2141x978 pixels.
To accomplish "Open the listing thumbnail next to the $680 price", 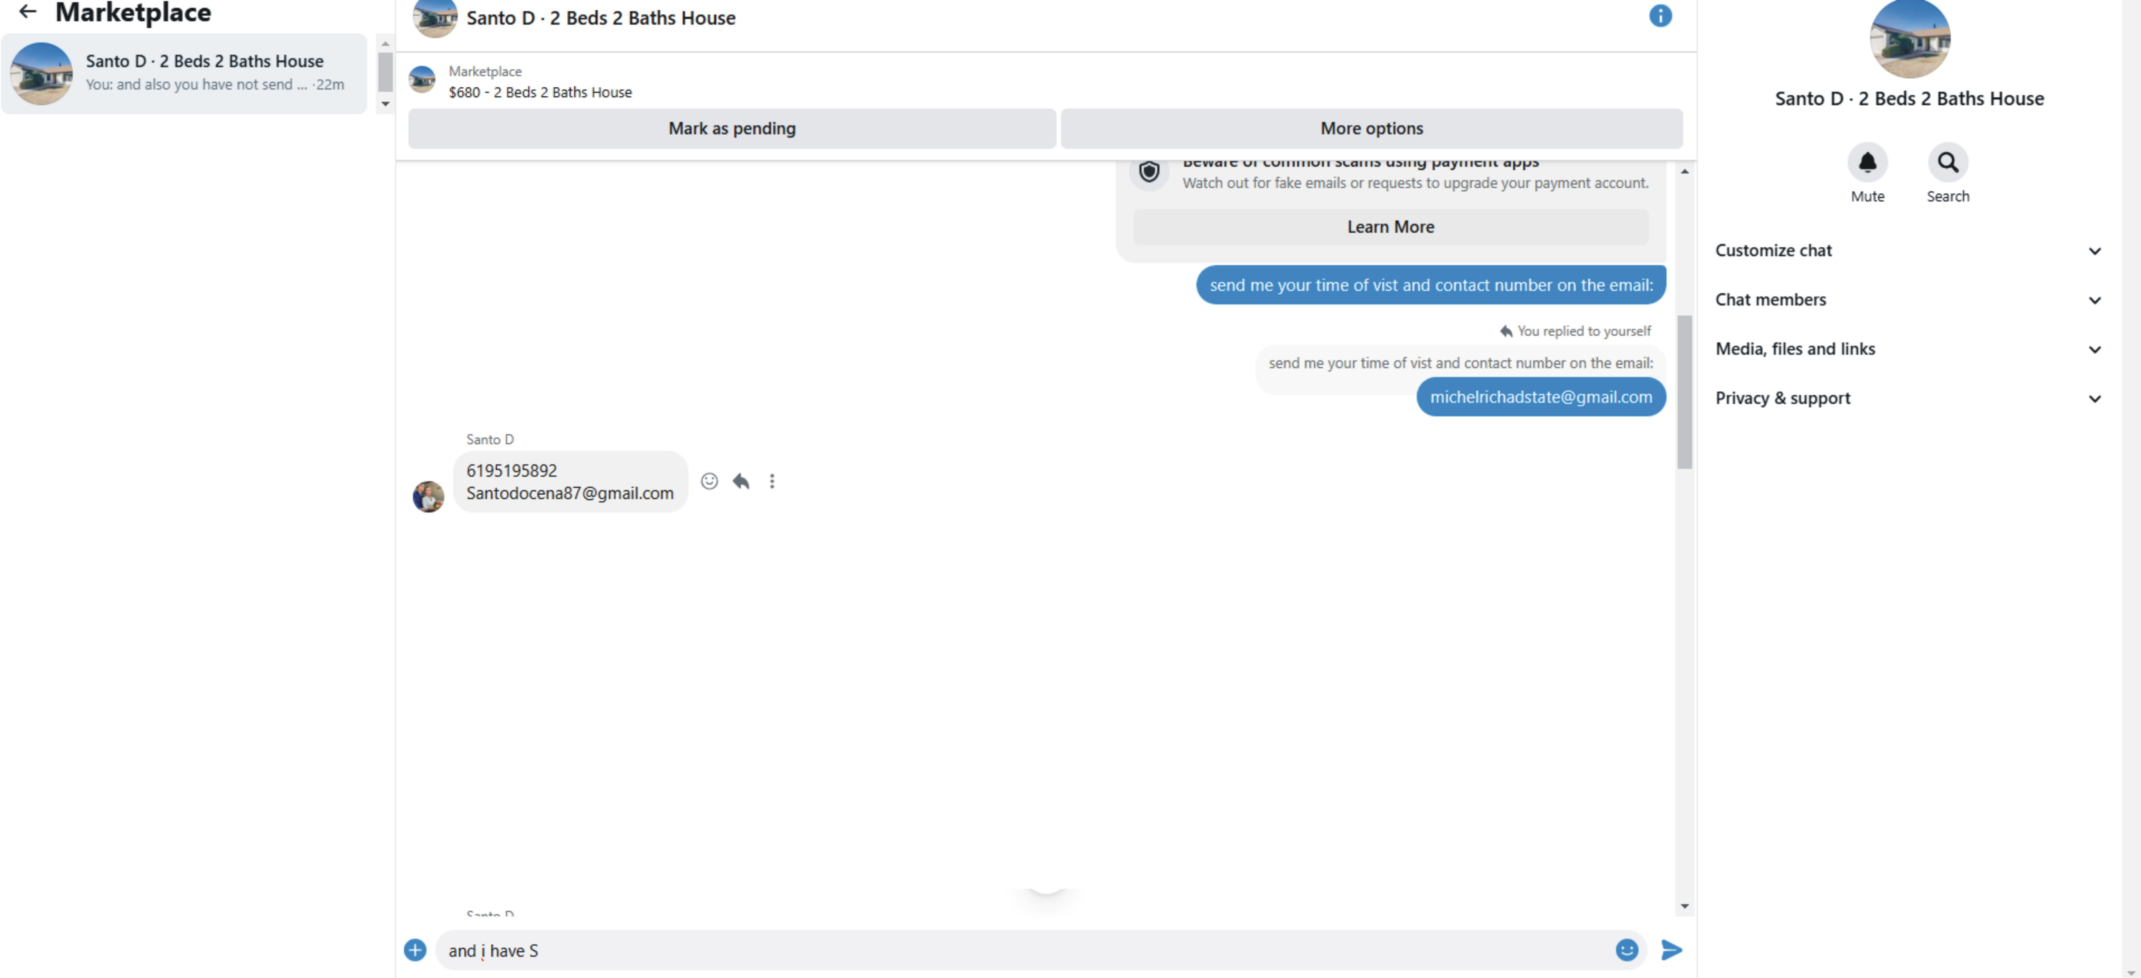I will [x=422, y=81].
